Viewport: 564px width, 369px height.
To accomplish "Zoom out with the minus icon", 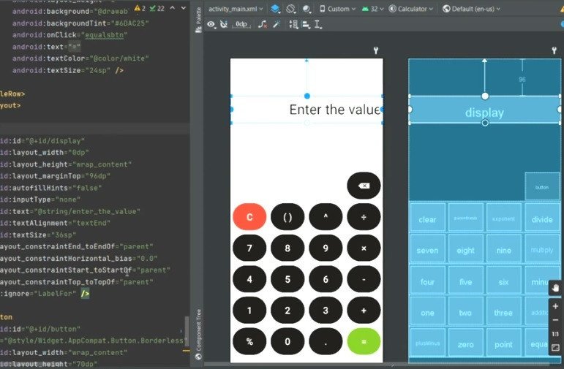I will (555, 321).
